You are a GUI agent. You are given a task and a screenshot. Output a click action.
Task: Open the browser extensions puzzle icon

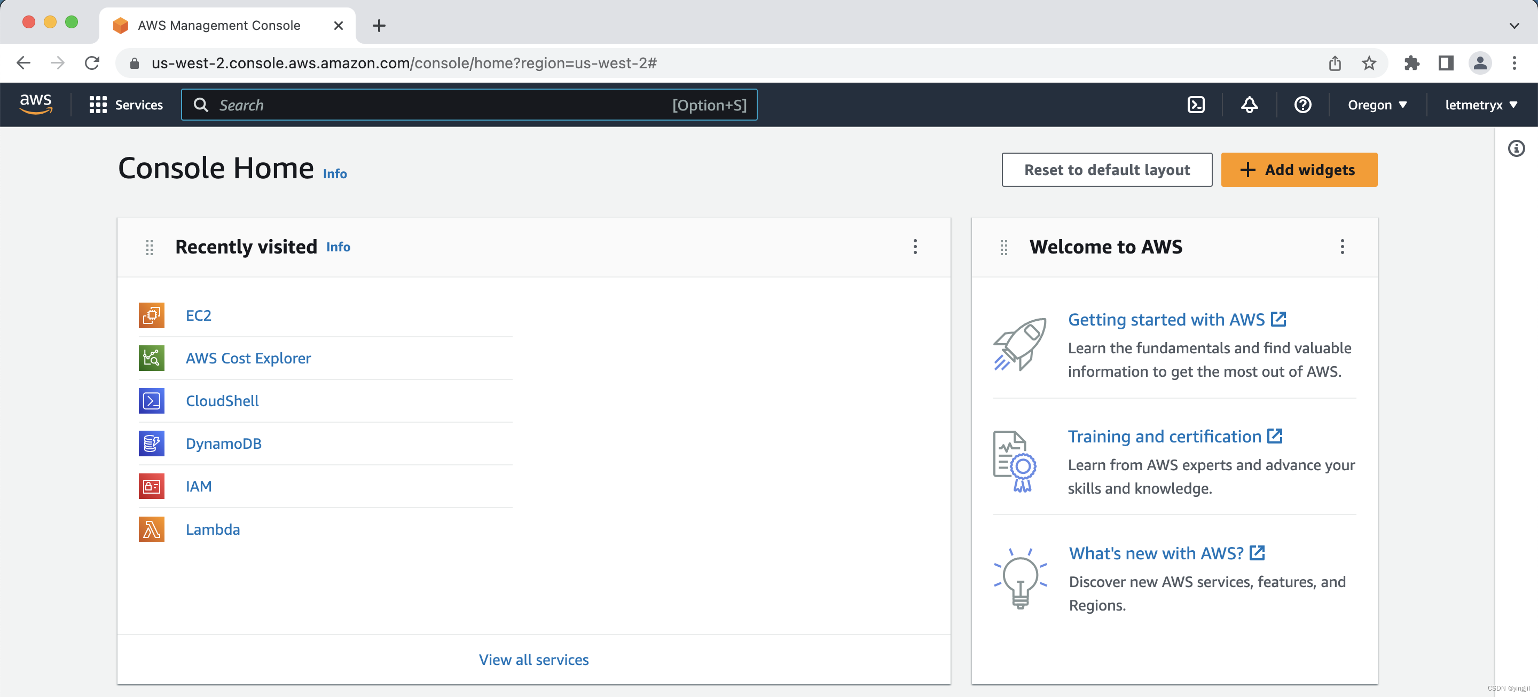tap(1411, 62)
